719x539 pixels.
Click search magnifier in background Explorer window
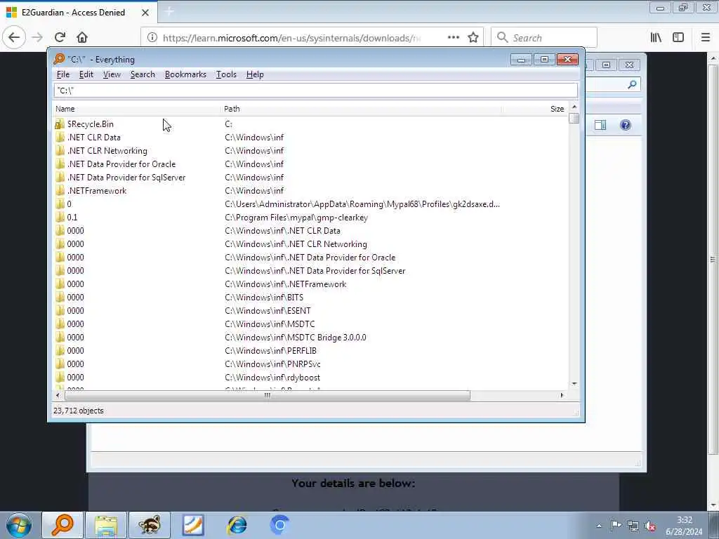point(632,84)
